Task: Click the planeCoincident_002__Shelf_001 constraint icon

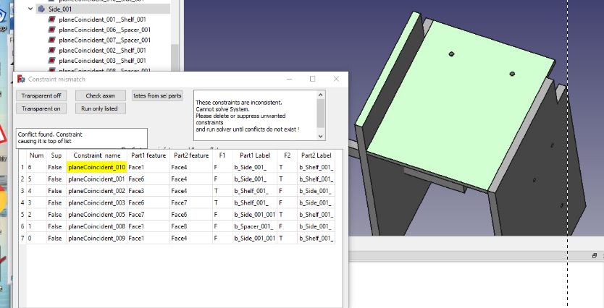Action: click(x=52, y=51)
